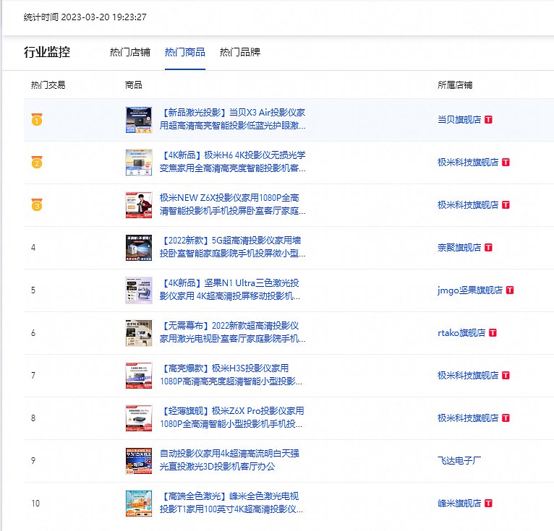The height and width of the screenshot is (531, 554).
Task: Click the Tmall badge beside rtako旗舰店
Action: tap(493, 333)
